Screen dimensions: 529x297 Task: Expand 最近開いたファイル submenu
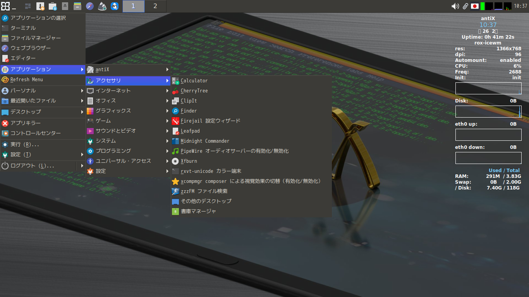(x=43, y=101)
